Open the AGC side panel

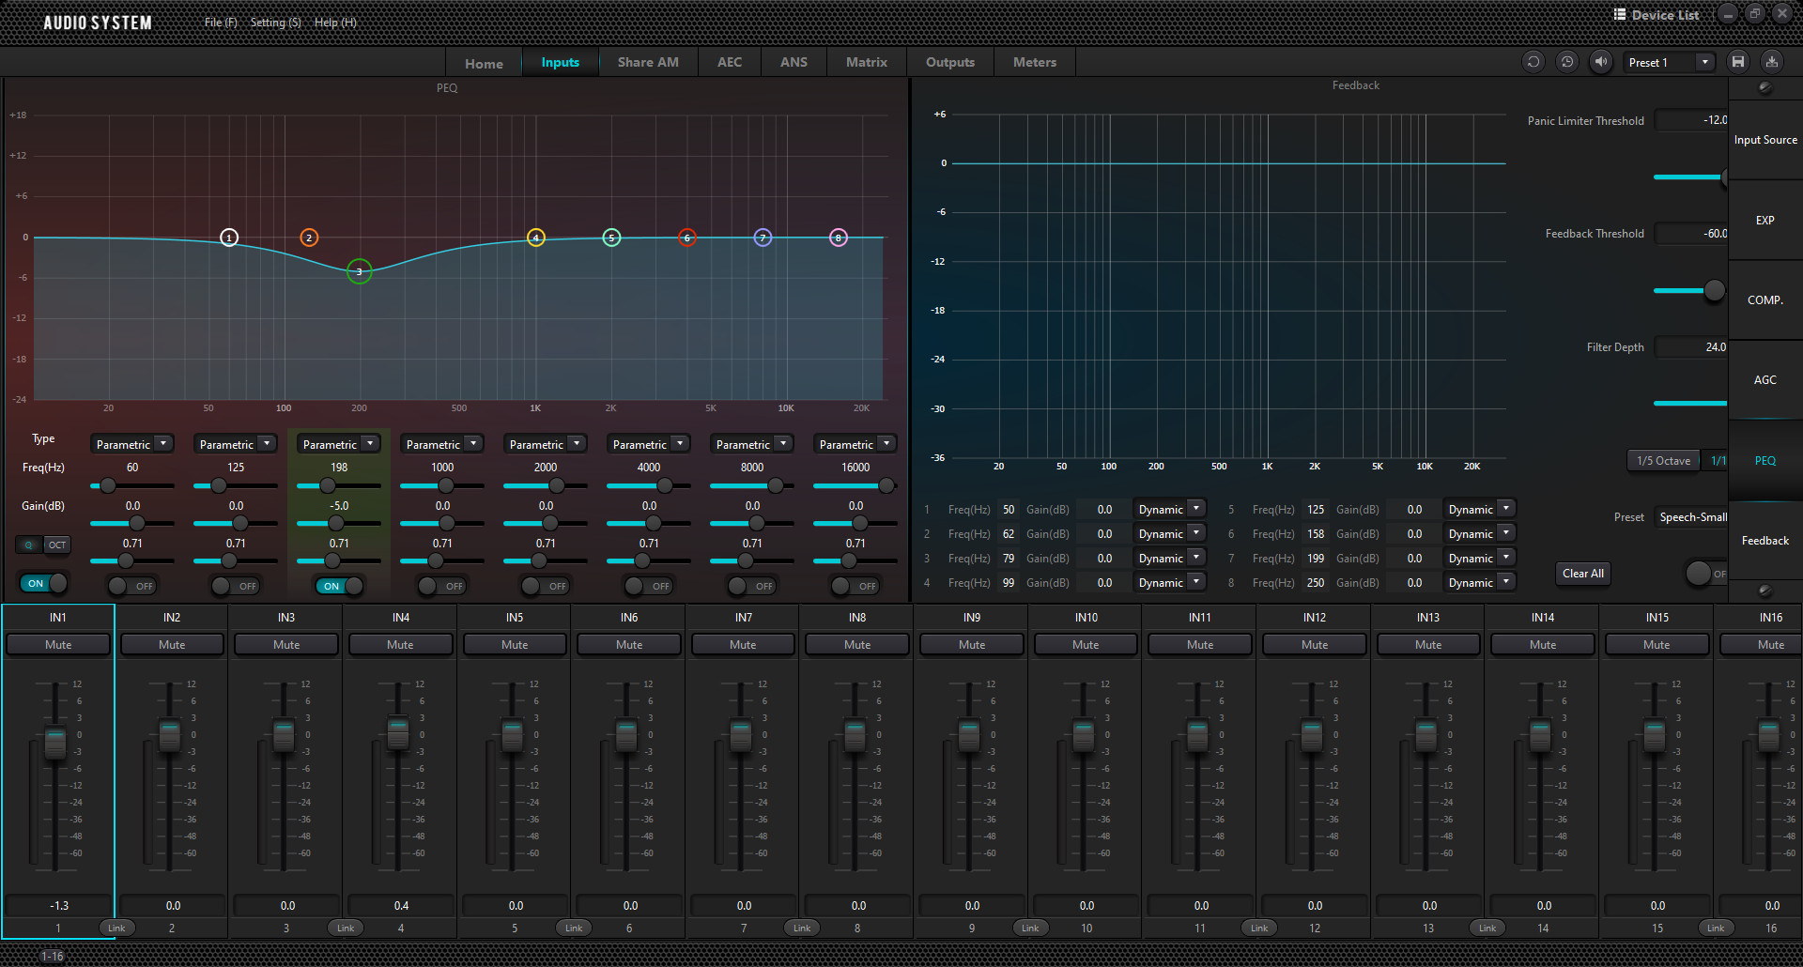click(x=1765, y=380)
